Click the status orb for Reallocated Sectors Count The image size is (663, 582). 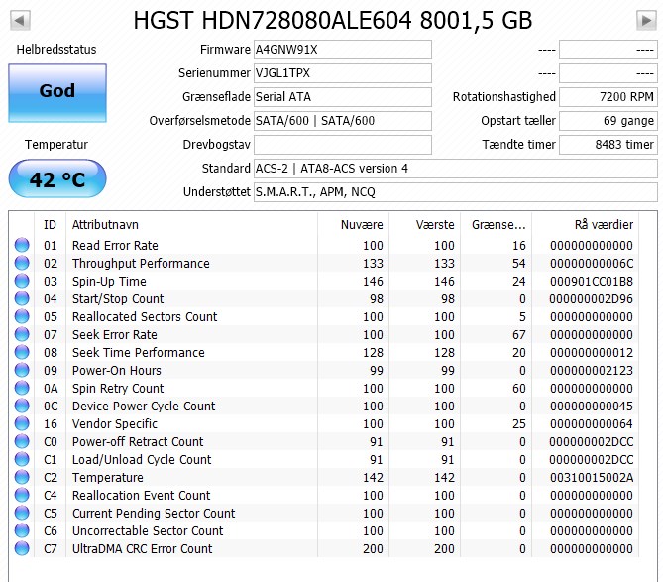(x=22, y=316)
